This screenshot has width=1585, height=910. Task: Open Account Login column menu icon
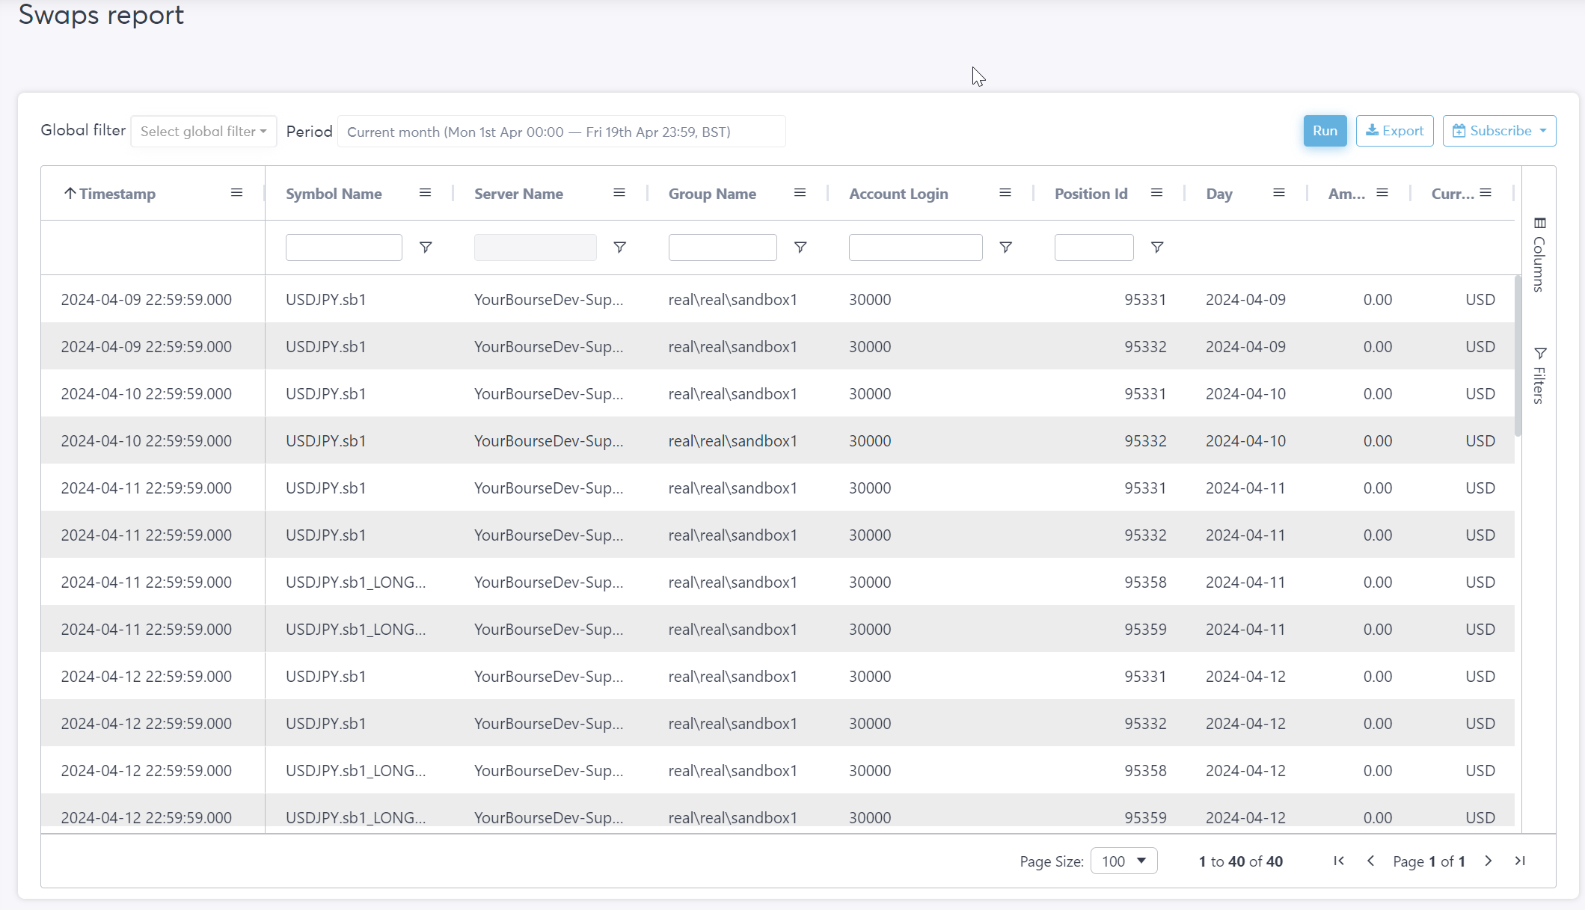(1005, 193)
